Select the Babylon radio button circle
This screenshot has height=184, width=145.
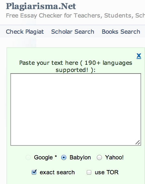[x=64, y=157]
